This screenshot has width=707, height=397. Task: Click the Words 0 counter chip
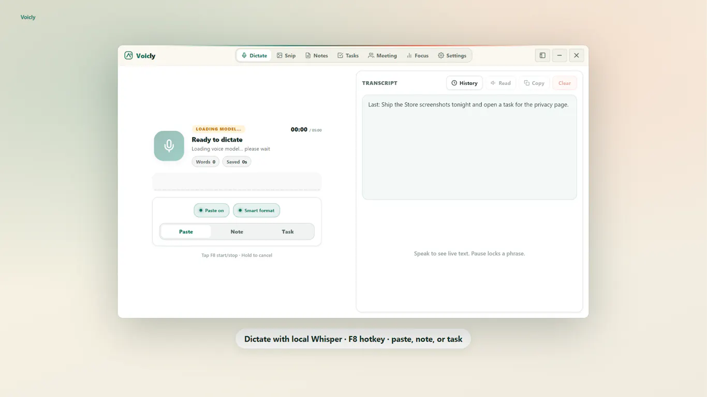205,162
